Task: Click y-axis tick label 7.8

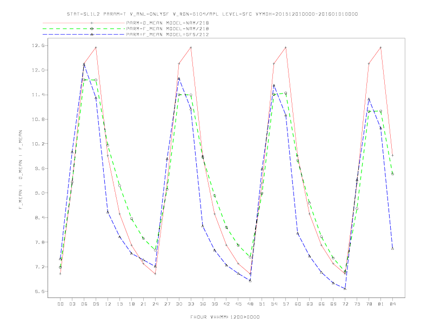Action: (39, 242)
